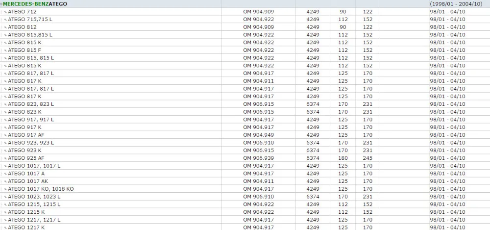
Task: Click 231 hp value in the ATEGO 923, 923 L row
Action: (367, 143)
